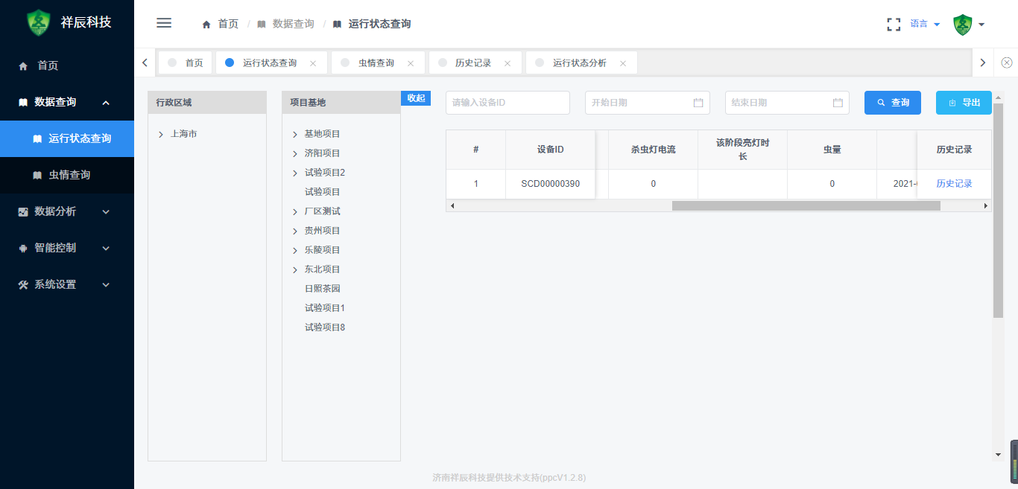The image size is (1018, 489).
Task: Open the start date calendar icon
Action: pos(698,103)
